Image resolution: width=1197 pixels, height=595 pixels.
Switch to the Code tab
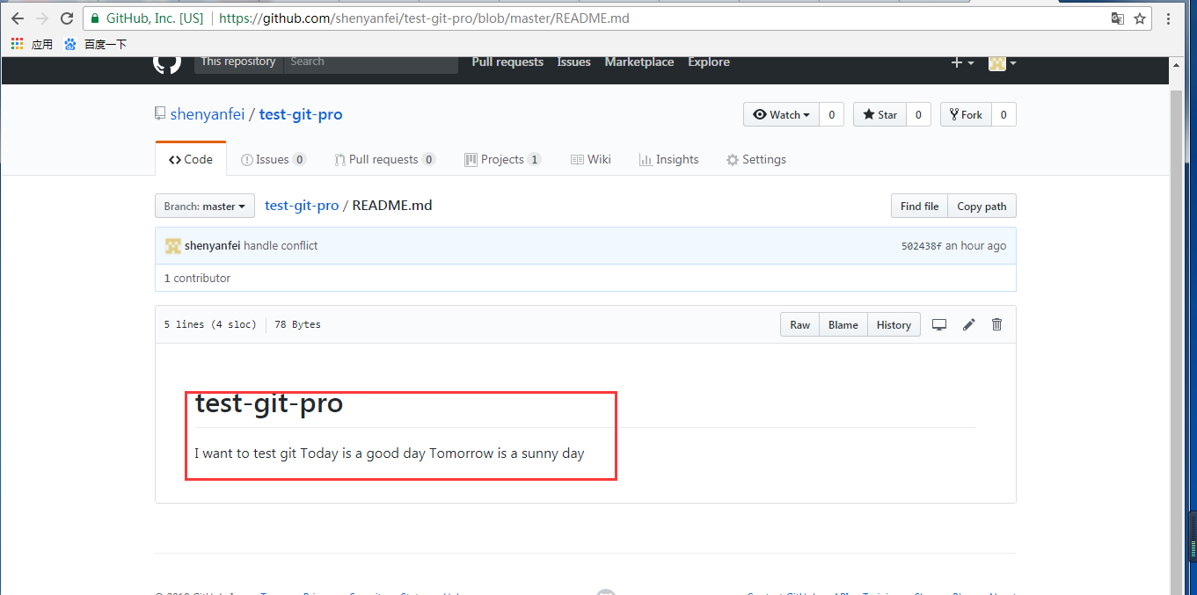click(x=191, y=159)
